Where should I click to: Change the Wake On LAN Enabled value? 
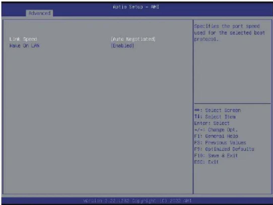122,46
